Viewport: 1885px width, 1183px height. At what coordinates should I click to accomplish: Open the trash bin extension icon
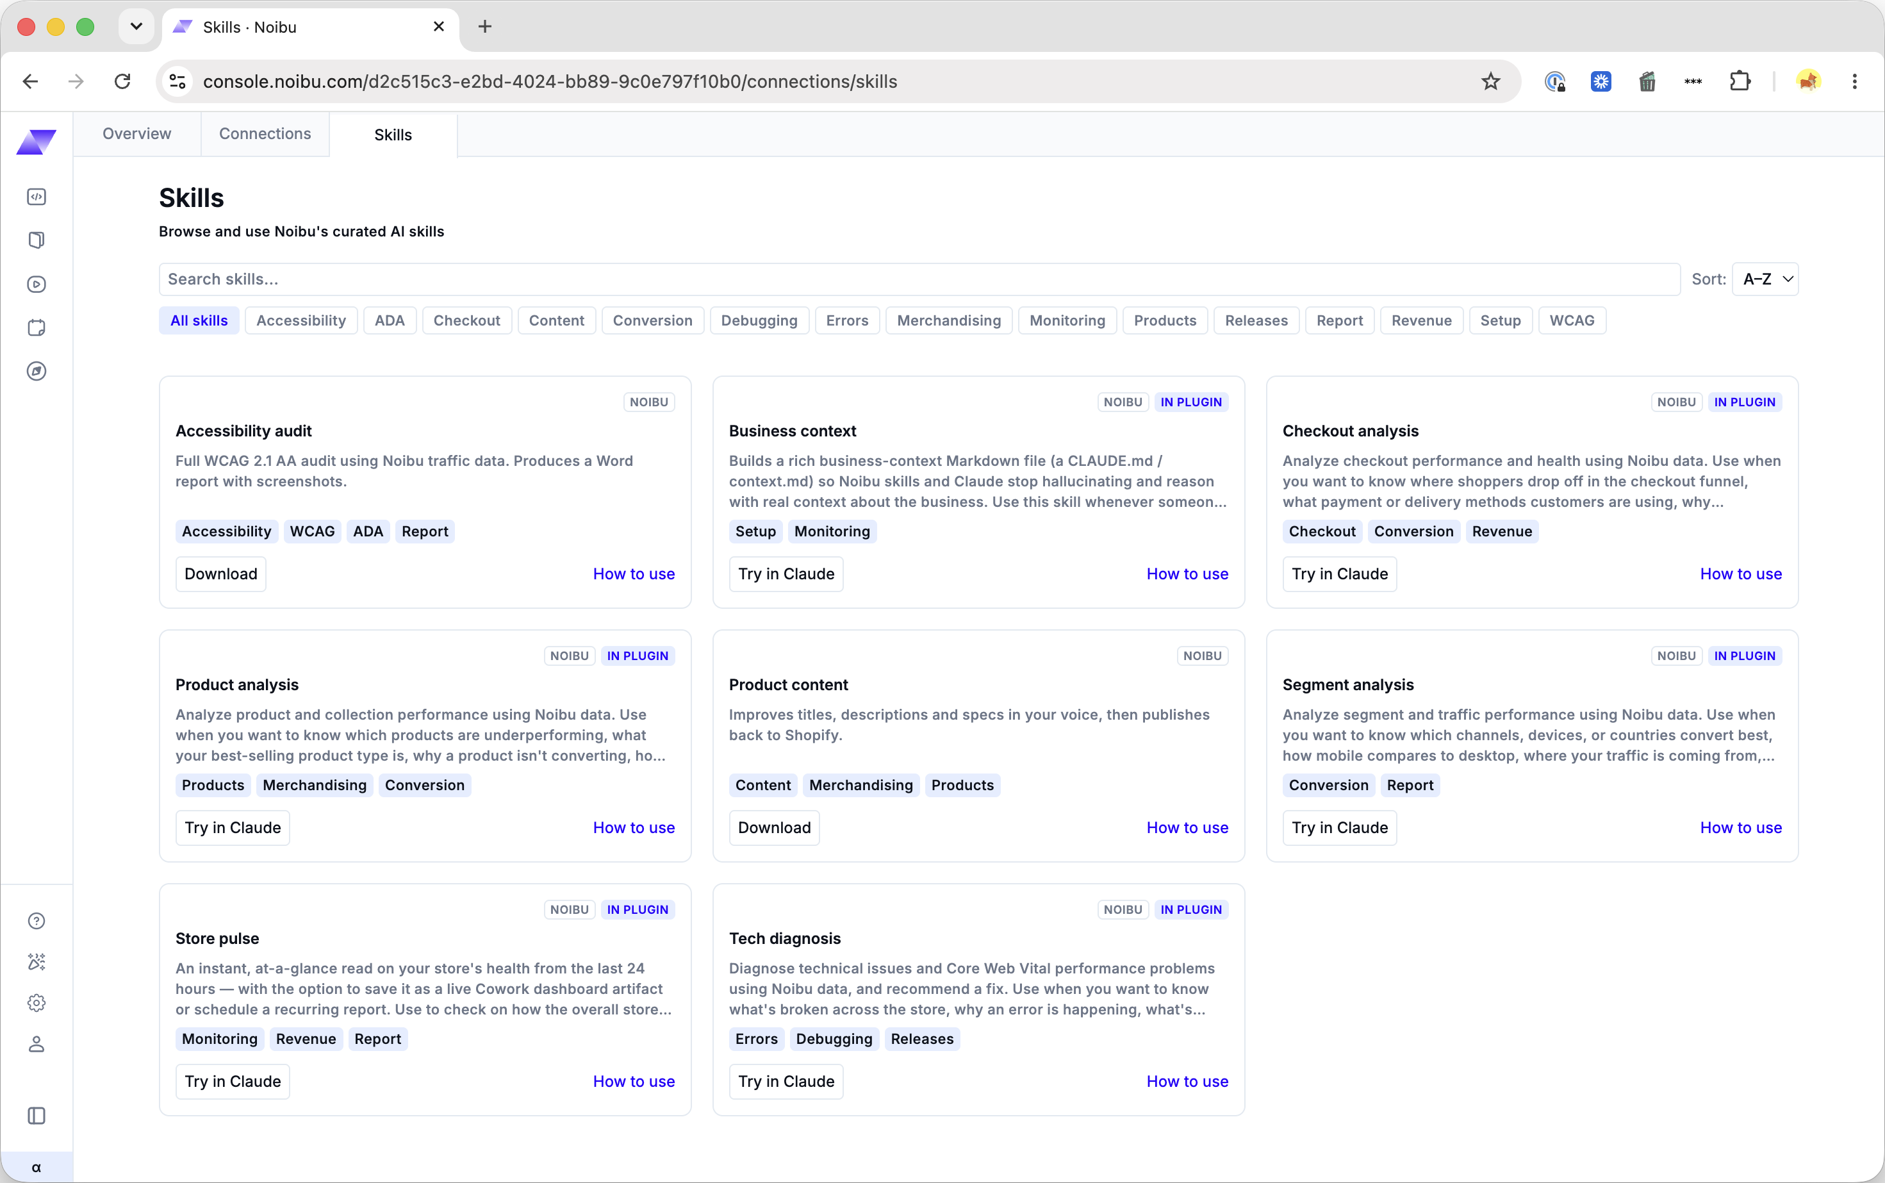[x=1647, y=81]
